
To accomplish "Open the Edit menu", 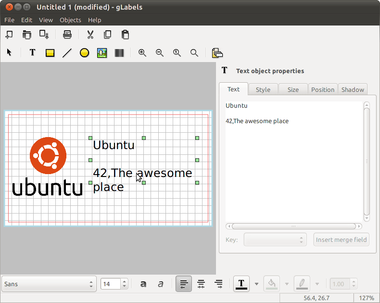I will 26,20.
